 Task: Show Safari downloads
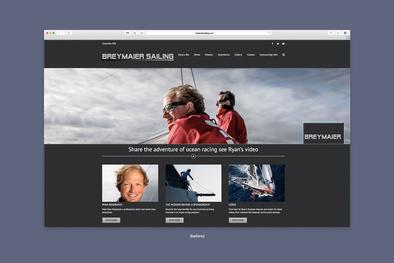(x=345, y=33)
